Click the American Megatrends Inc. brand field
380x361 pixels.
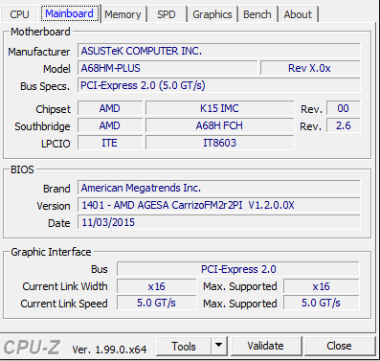point(219,188)
